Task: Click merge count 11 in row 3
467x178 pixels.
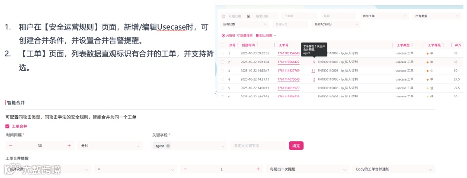Action: [x=313, y=71]
